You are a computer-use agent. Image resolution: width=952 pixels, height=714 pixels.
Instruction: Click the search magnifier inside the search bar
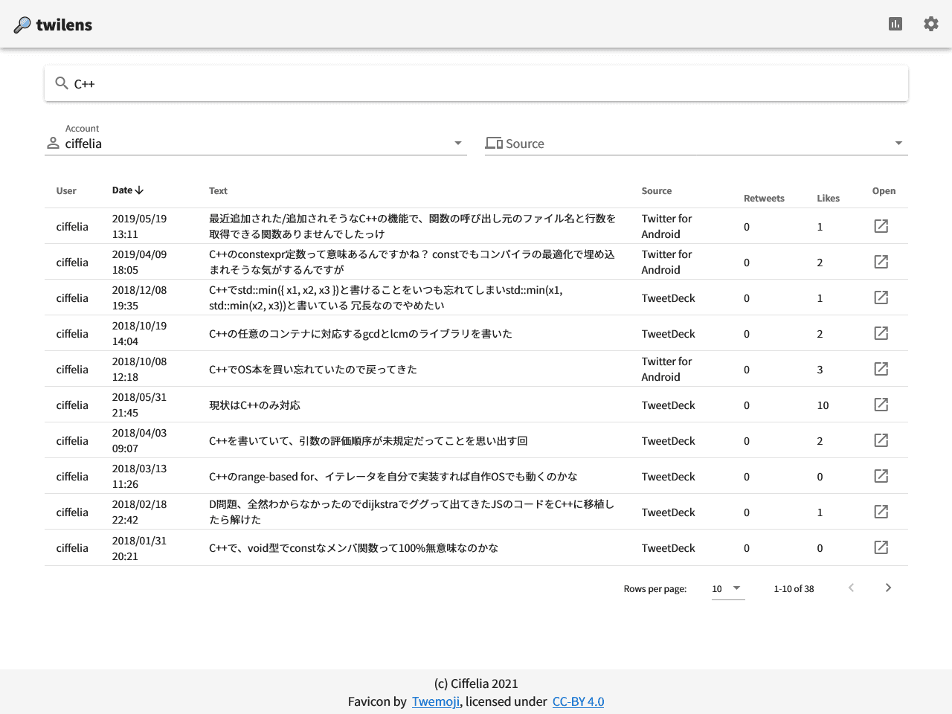tap(62, 83)
